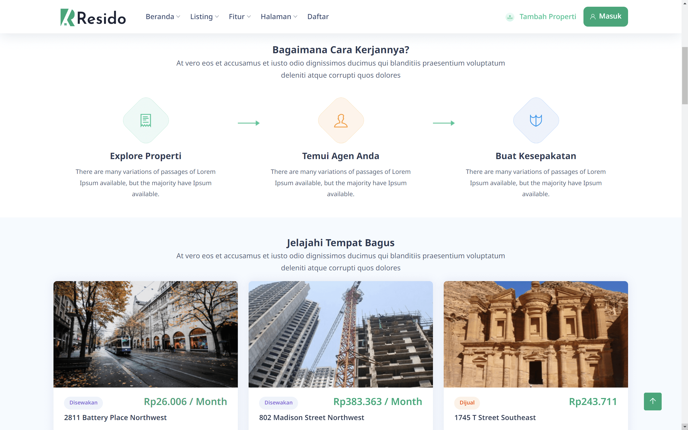Open the Halaman dropdown menu
This screenshot has width=688, height=430.
(x=279, y=16)
